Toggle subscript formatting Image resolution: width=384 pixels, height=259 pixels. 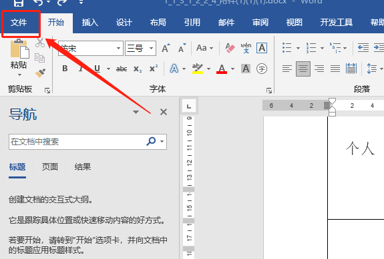point(138,69)
